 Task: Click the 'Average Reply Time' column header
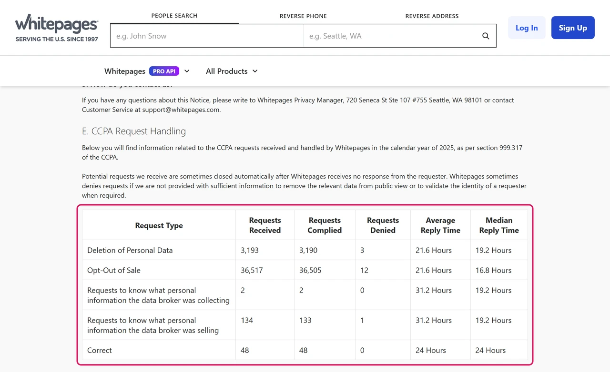(x=440, y=225)
